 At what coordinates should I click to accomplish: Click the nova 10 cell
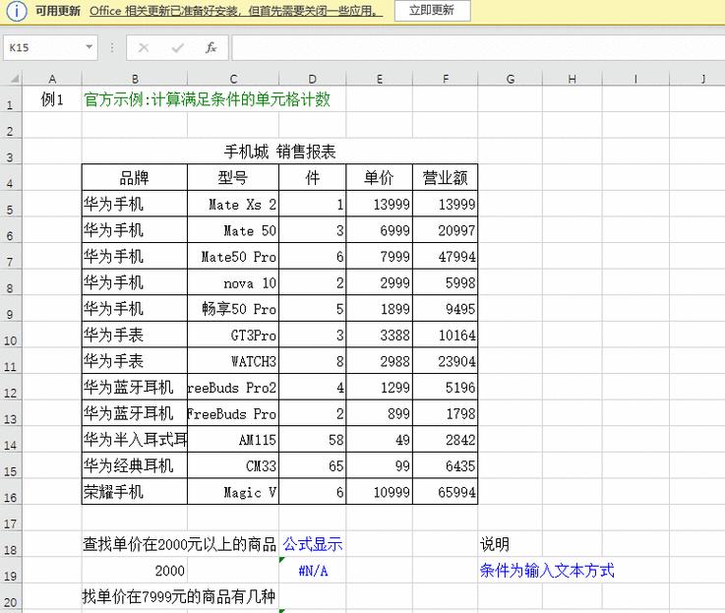coord(233,282)
